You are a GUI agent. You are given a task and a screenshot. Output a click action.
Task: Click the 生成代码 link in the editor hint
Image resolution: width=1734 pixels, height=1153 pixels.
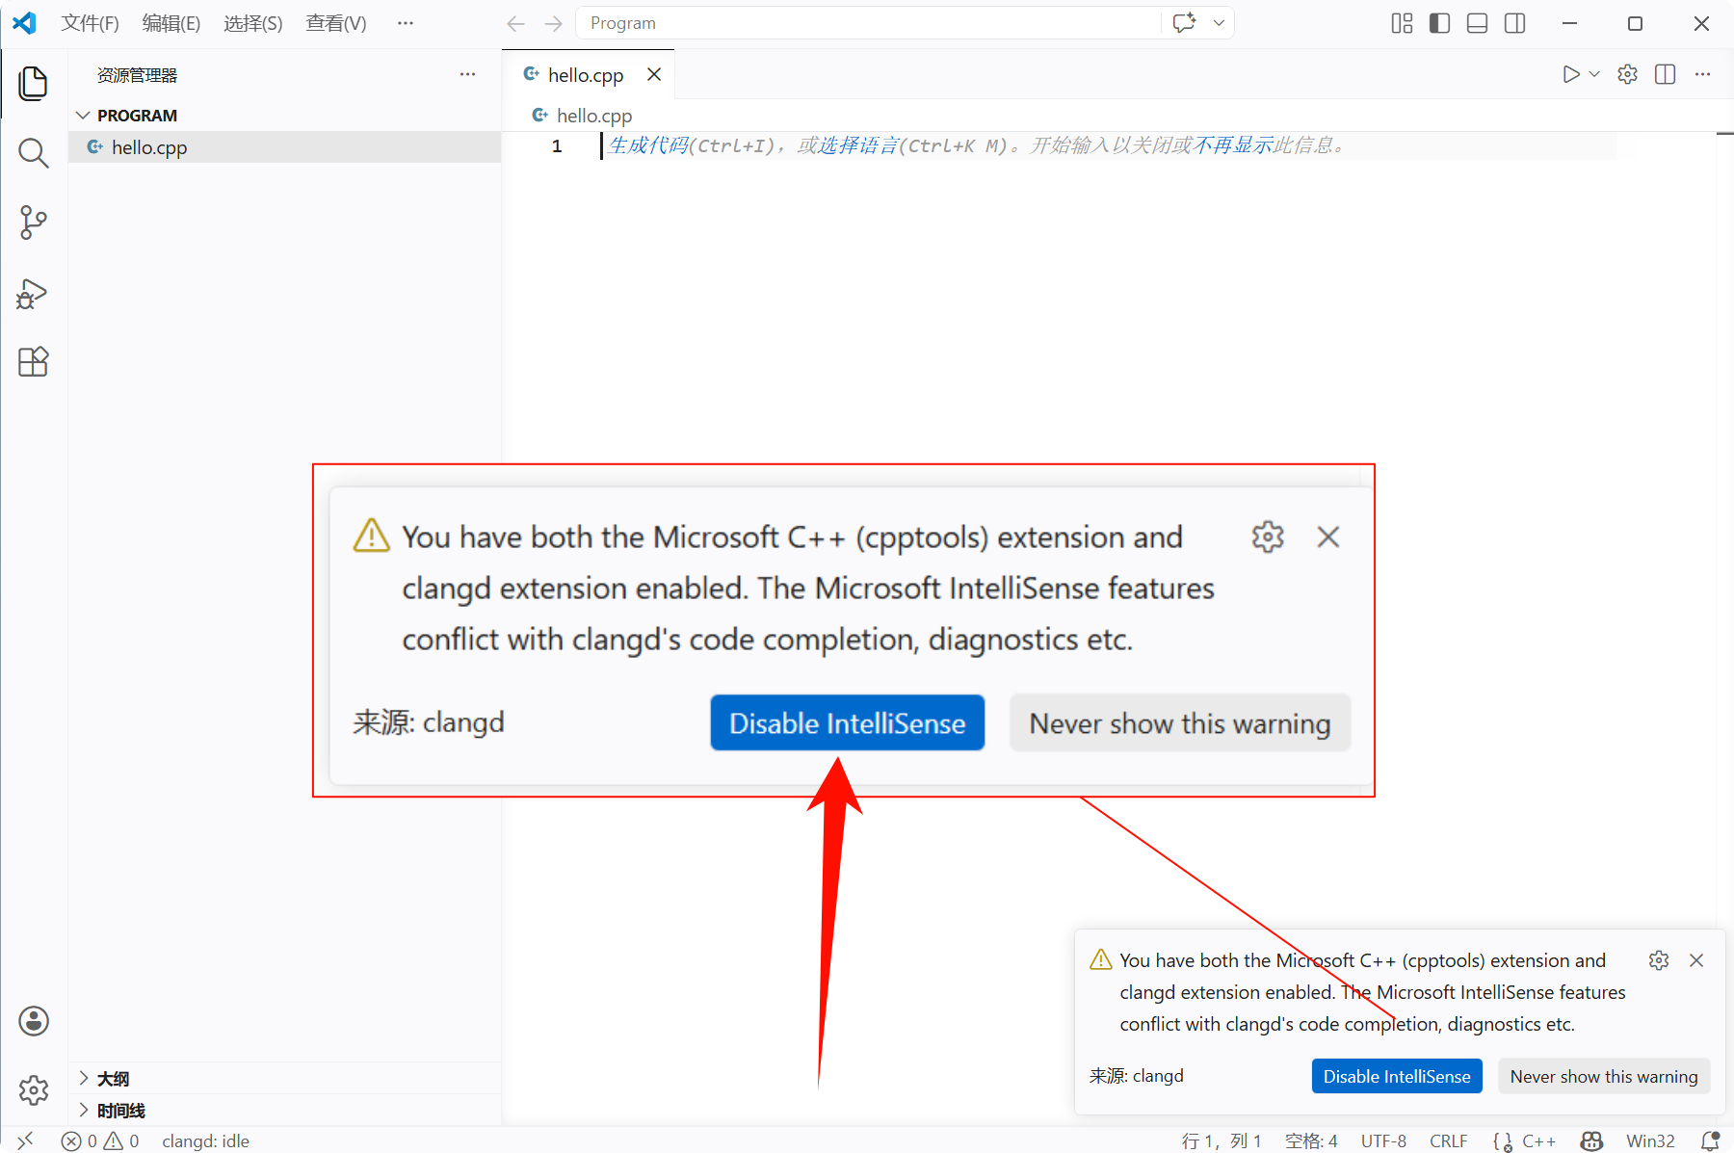coord(647,145)
